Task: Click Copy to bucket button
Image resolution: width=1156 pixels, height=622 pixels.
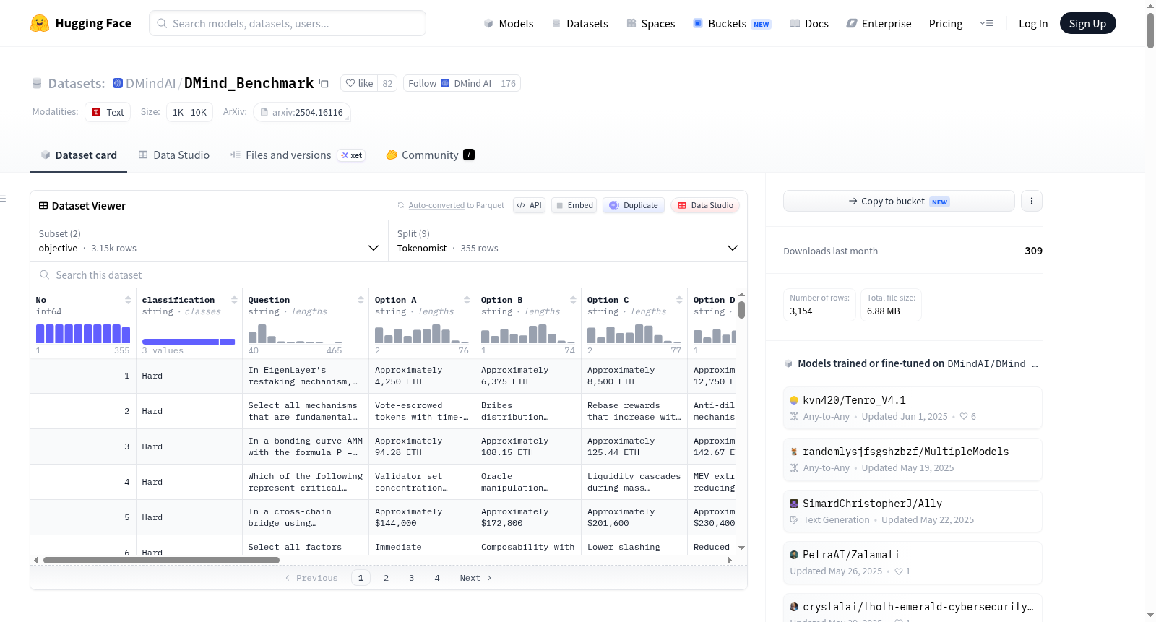Action: pyautogui.click(x=899, y=201)
